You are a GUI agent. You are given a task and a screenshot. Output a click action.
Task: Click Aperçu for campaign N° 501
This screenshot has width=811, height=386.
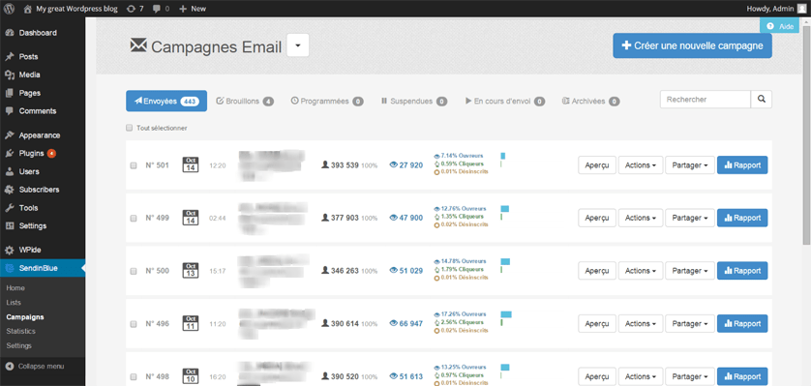coord(597,165)
